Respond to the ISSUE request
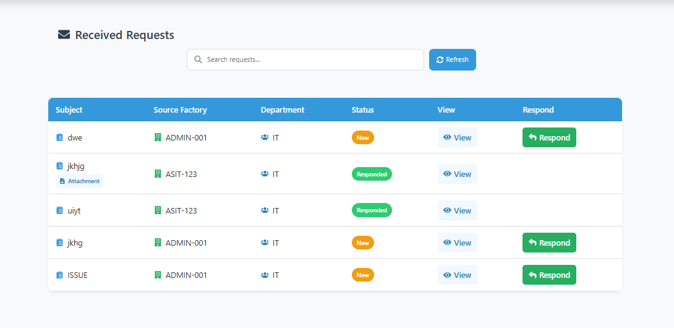This screenshot has height=328, width=674. 549,275
